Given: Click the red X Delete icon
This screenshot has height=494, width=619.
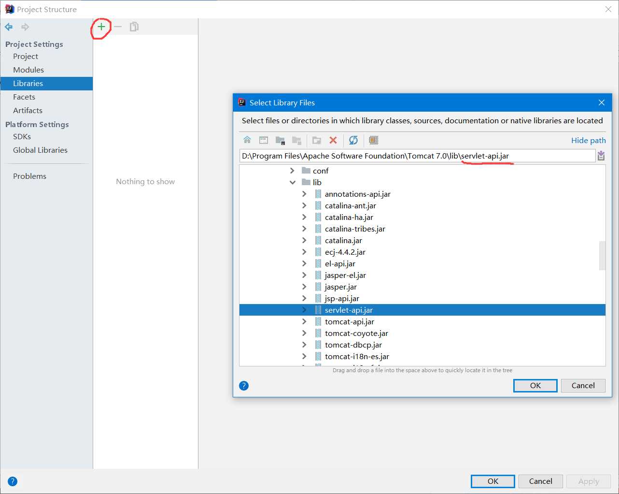Looking at the screenshot, I should 333,140.
